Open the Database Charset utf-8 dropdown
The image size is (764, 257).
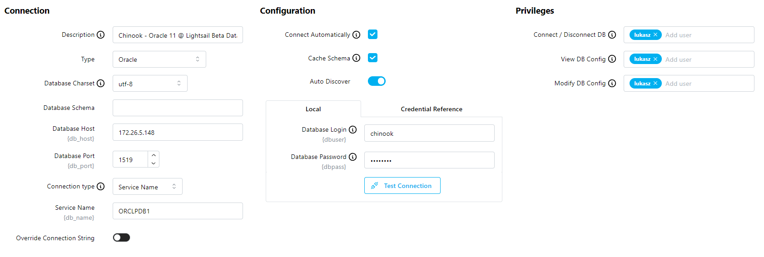tap(150, 84)
